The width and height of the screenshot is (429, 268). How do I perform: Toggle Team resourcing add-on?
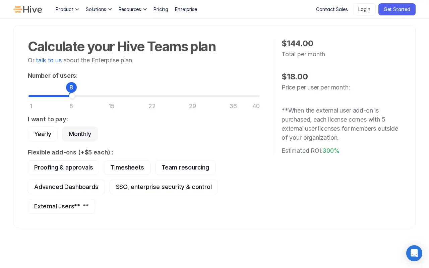pos(185,167)
